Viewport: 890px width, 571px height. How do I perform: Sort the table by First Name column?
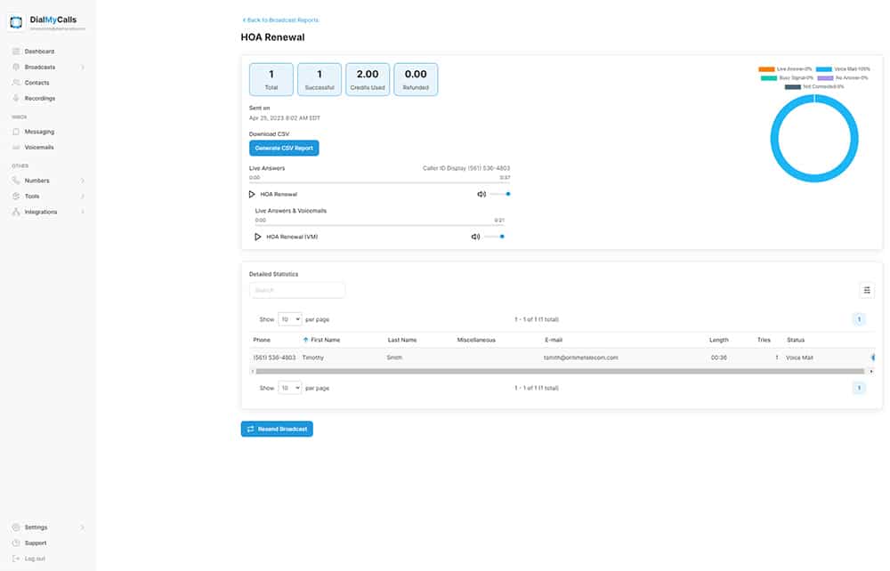coord(325,340)
